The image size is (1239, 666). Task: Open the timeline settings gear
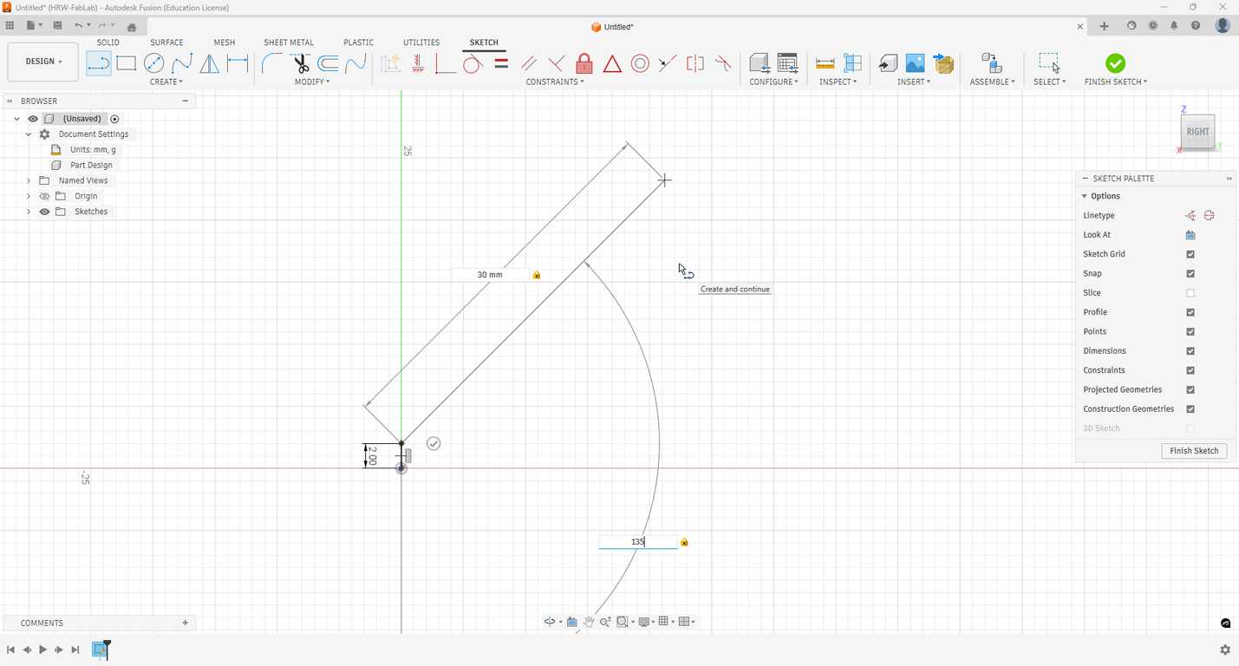pos(1225,650)
